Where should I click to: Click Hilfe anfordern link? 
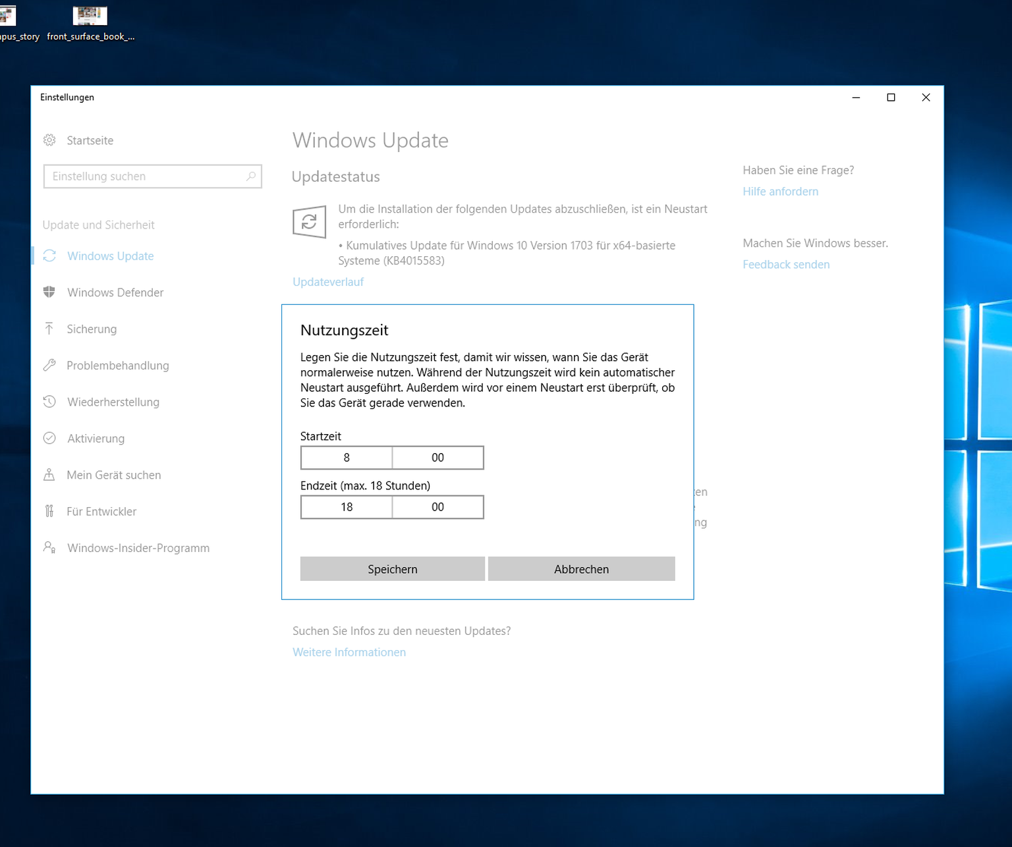pyautogui.click(x=781, y=192)
